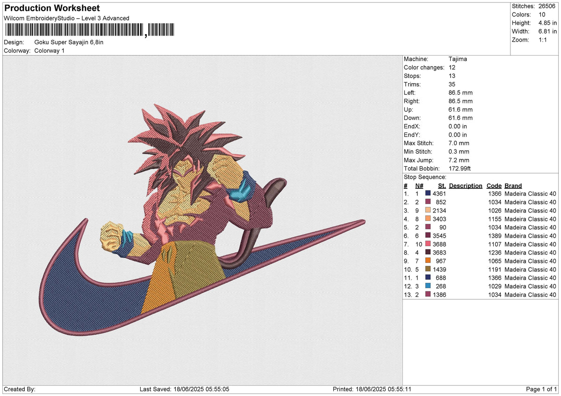Select the Height value 4.85 in
This screenshot has width=561, height=396.
[547, 23]
